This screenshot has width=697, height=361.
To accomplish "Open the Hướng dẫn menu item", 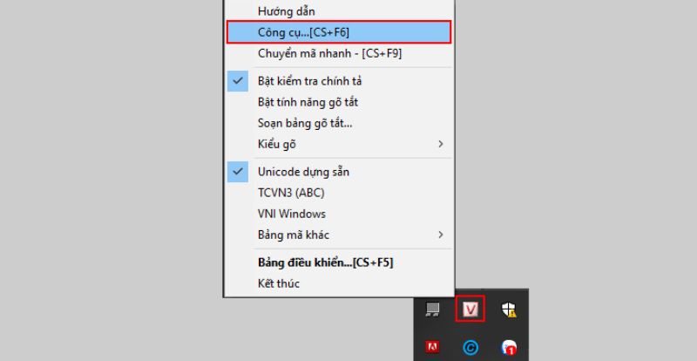I will point(339,11).
